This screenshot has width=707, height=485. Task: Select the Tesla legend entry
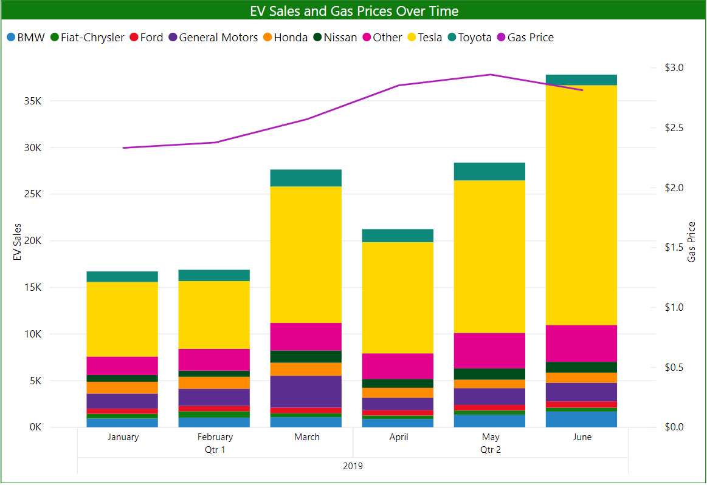tap(430, 38)
